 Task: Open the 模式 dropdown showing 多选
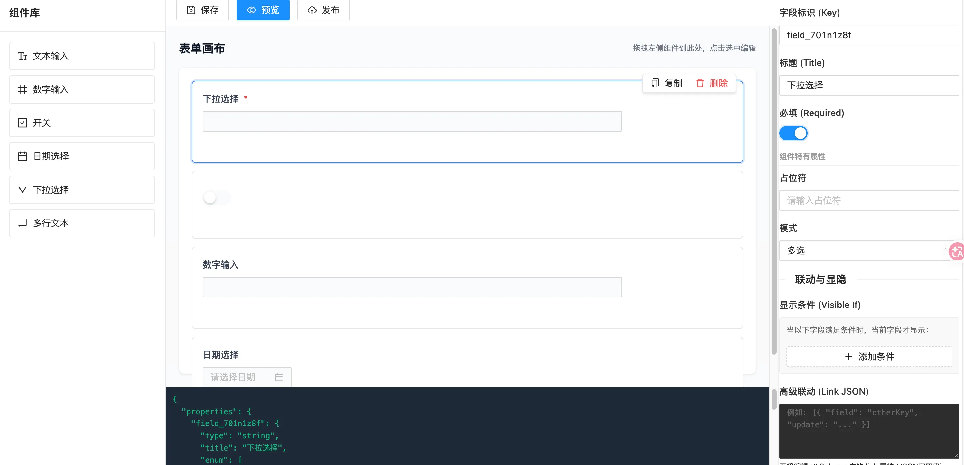(869, 250)
